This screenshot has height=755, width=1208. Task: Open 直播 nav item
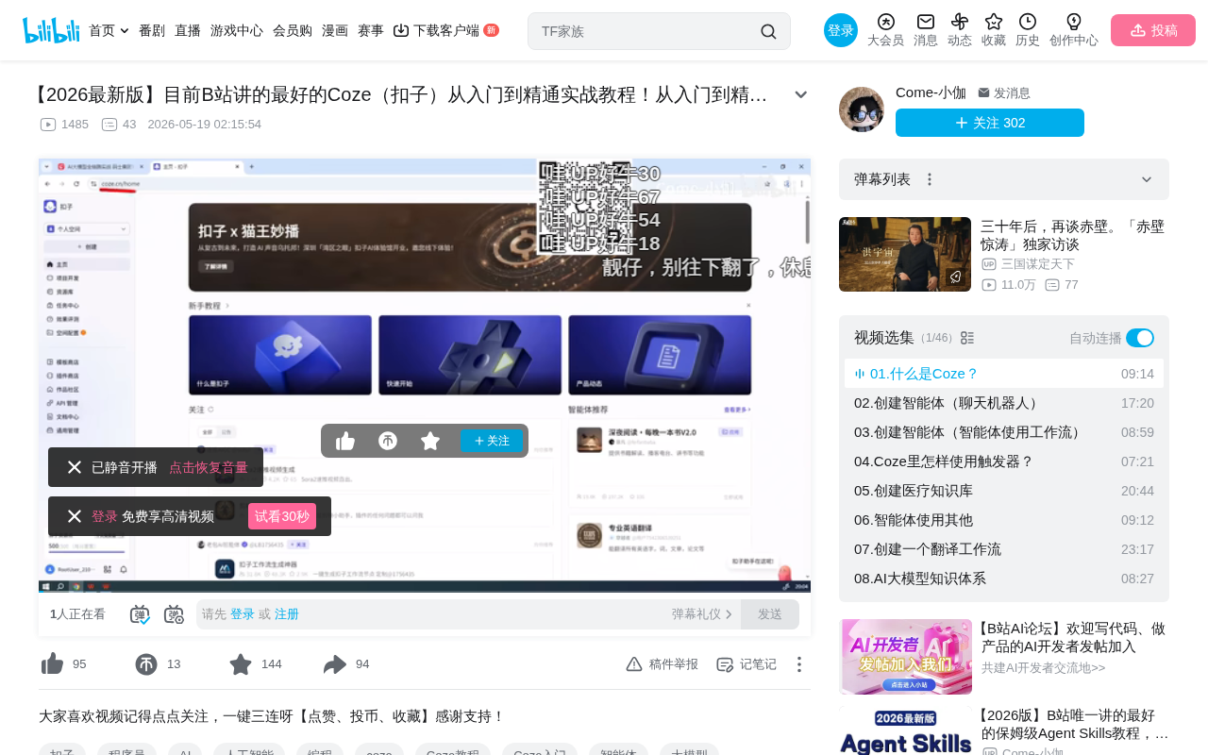pos(188,30)
